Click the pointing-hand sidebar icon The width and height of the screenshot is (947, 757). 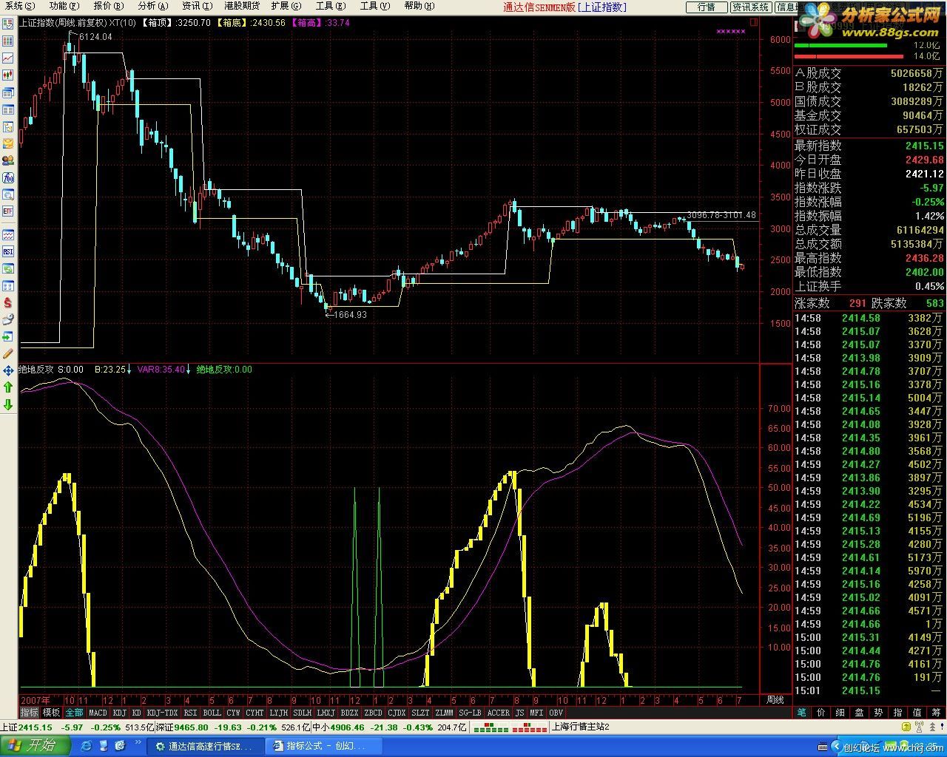[x=8, y=319]
